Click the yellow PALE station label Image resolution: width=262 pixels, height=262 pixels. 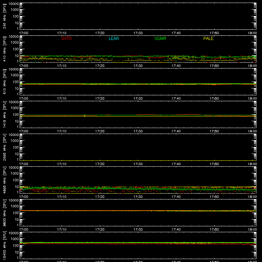pyautogui.click(x=208, y=38)
